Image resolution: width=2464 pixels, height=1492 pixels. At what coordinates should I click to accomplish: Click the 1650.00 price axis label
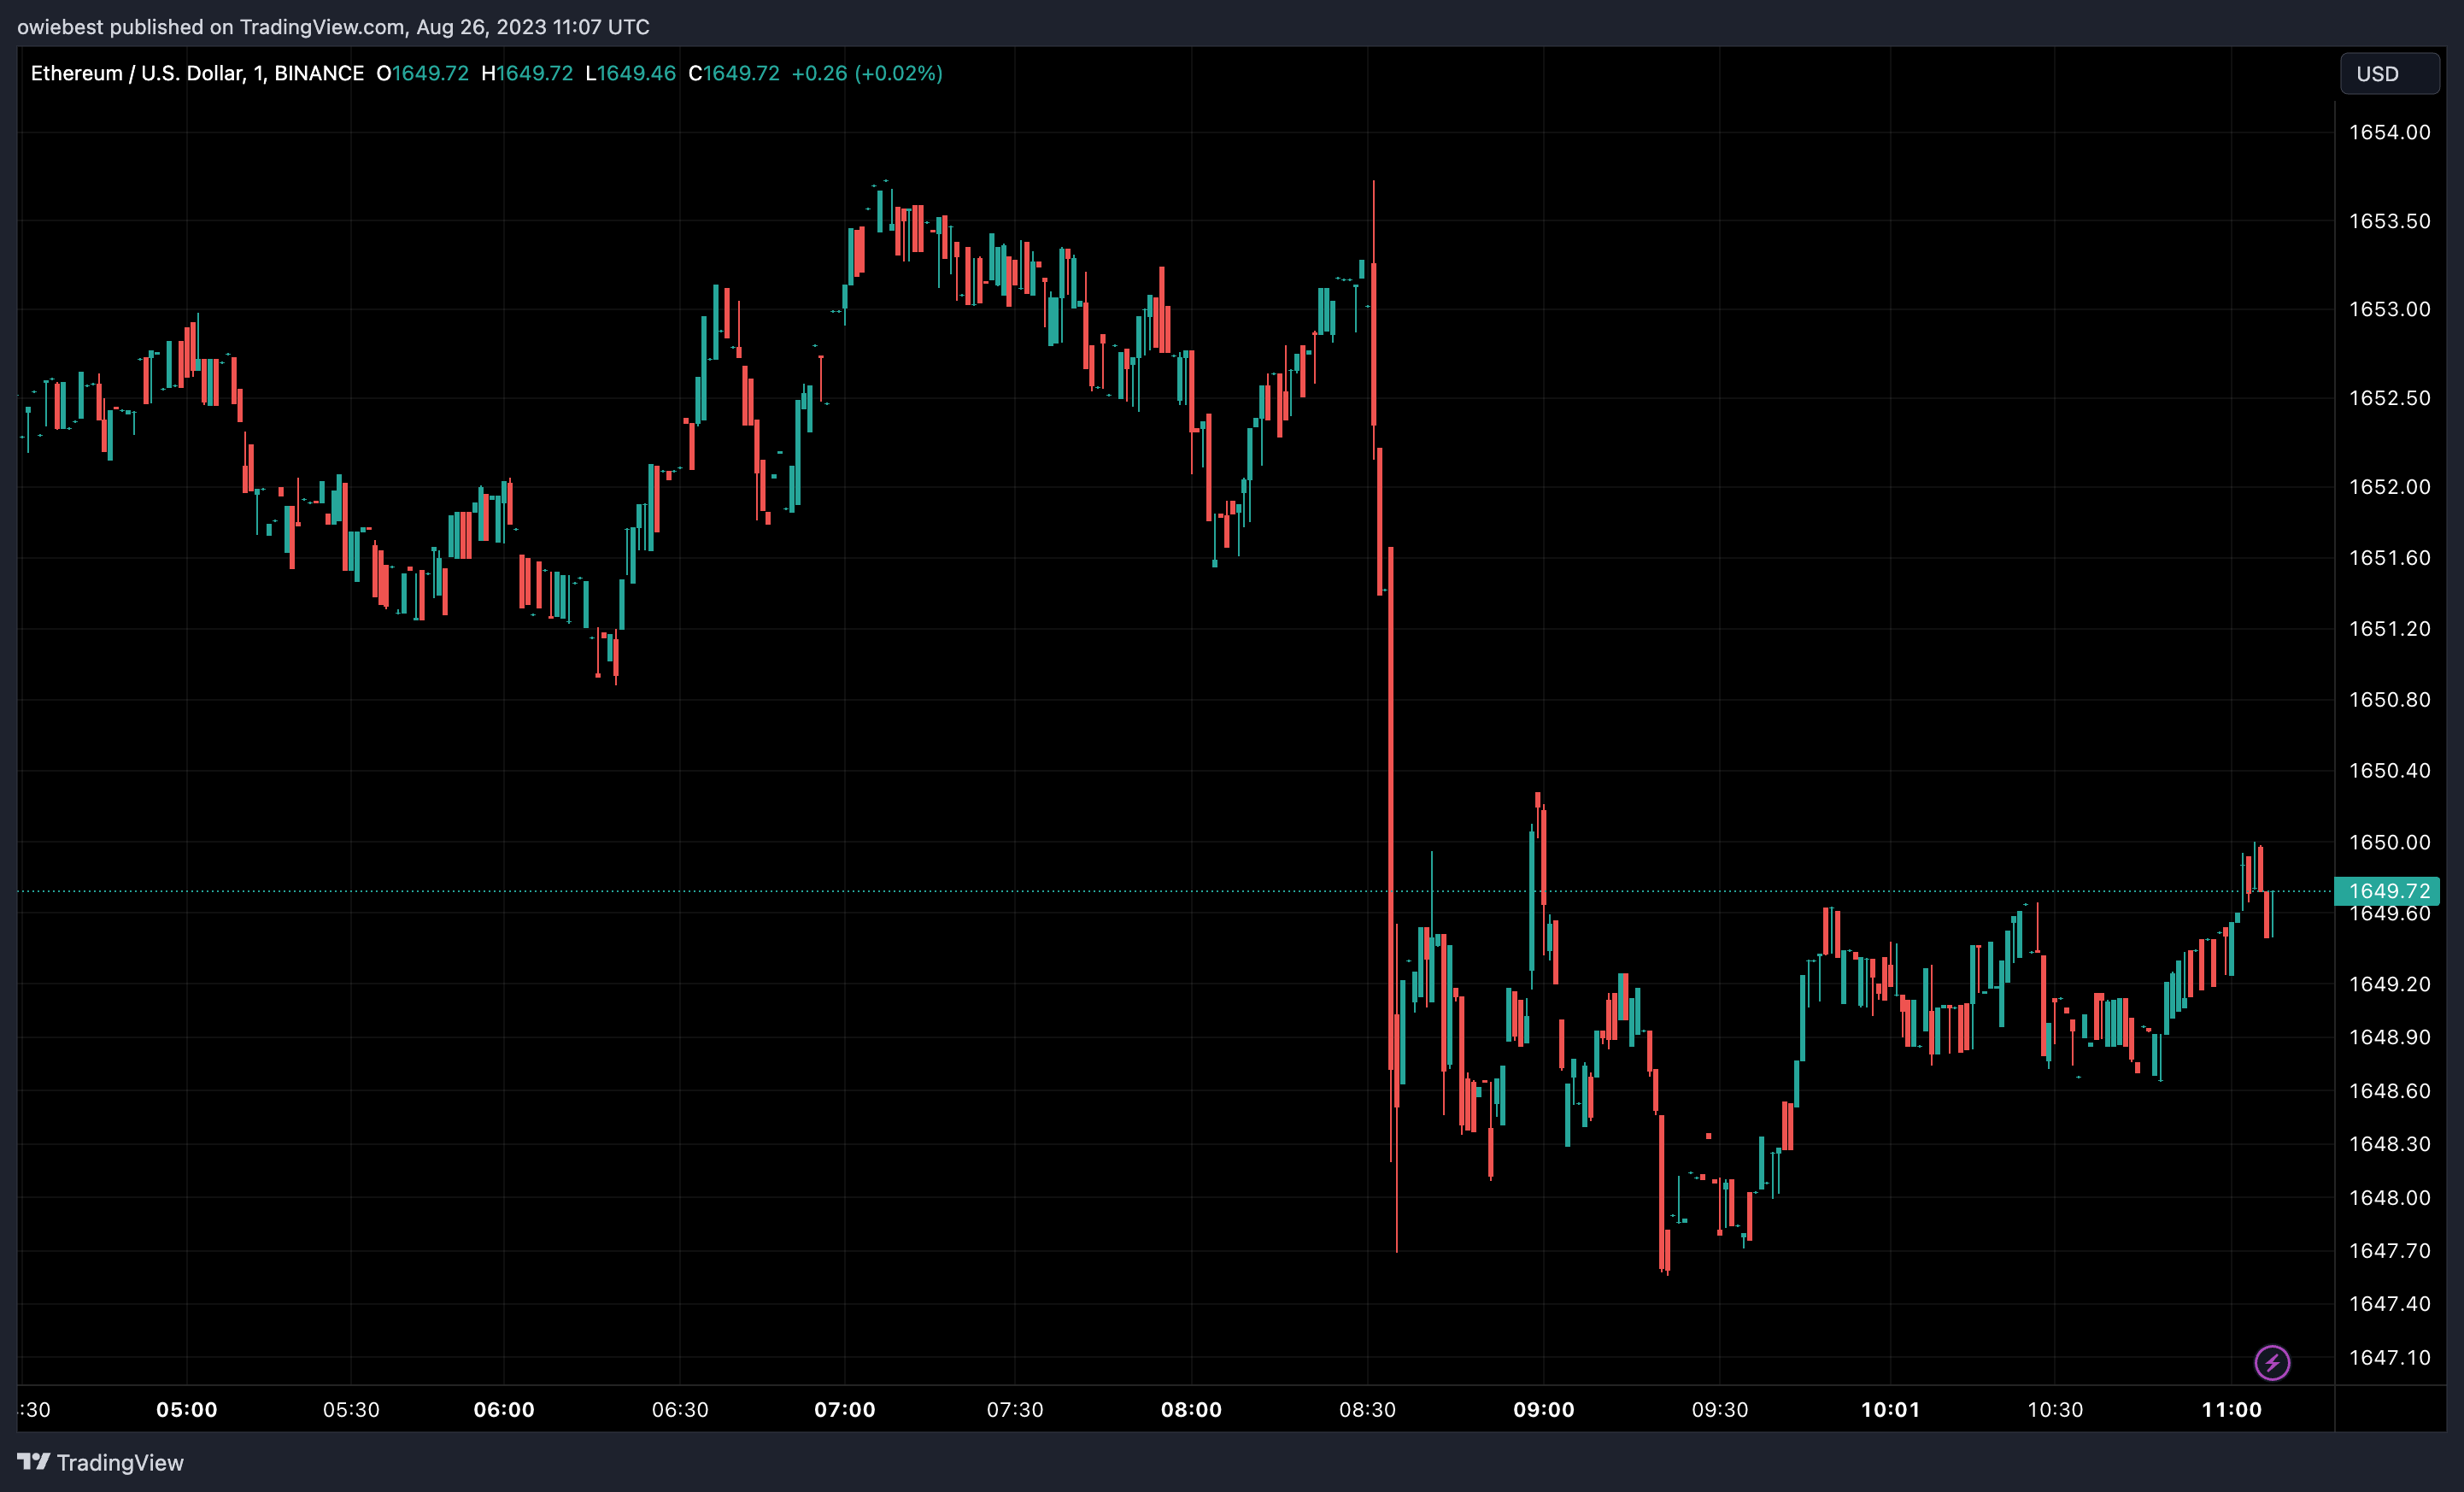[2389, 842]
